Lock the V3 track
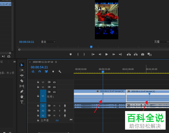The width and height of the screenshot is (169, 133). pos(38,82)
